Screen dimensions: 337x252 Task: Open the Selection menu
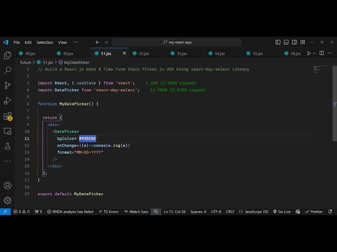point(45,42)
